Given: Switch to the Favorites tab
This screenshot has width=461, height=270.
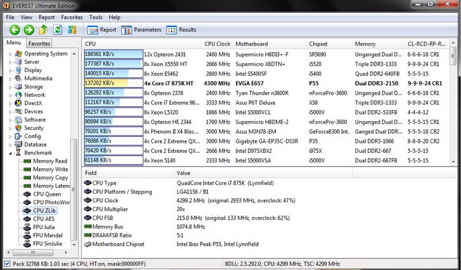Looking at the screenshot, I should coord(39,44).
